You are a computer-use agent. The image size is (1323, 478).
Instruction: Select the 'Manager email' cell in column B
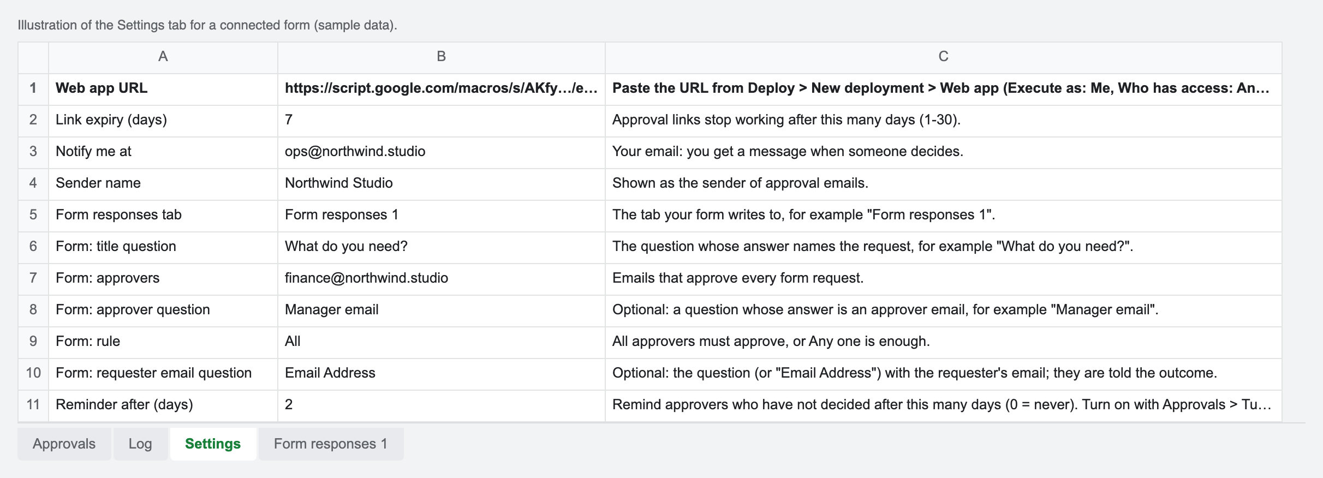442,310
